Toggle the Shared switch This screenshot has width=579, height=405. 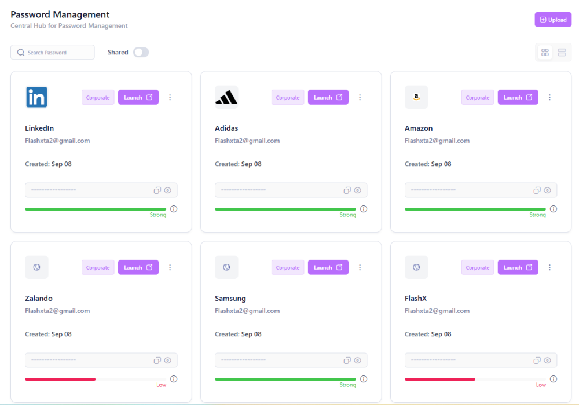click(141, 52)
